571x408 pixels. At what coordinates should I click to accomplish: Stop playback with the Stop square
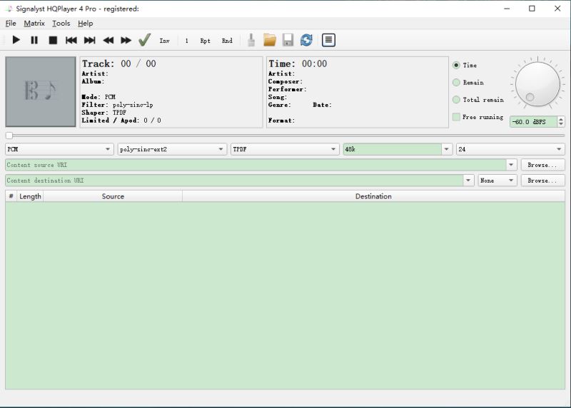53,40
